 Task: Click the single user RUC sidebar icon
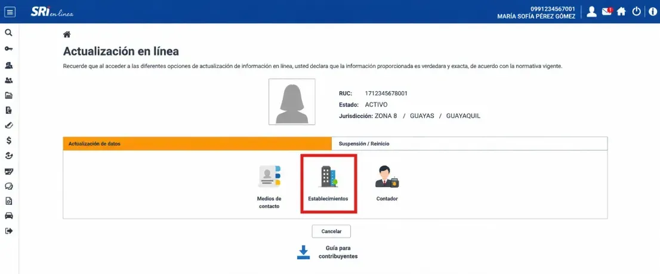(8, 66)
